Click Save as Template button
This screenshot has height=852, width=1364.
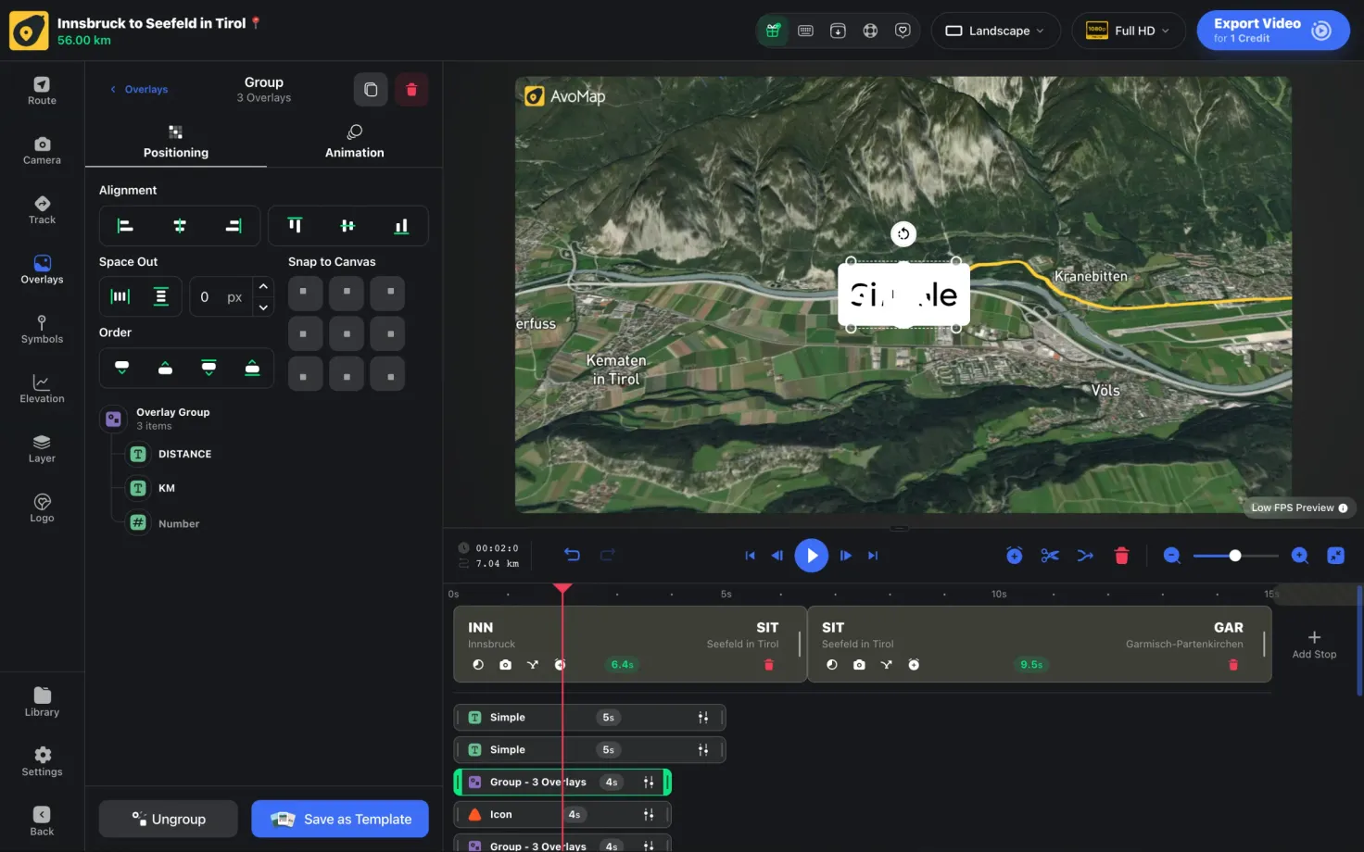(340, 820)
